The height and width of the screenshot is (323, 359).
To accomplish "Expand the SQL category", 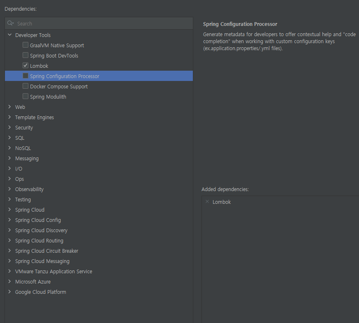I will (9, 138).
